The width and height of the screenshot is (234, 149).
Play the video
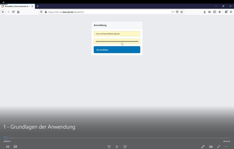[117, 147]
